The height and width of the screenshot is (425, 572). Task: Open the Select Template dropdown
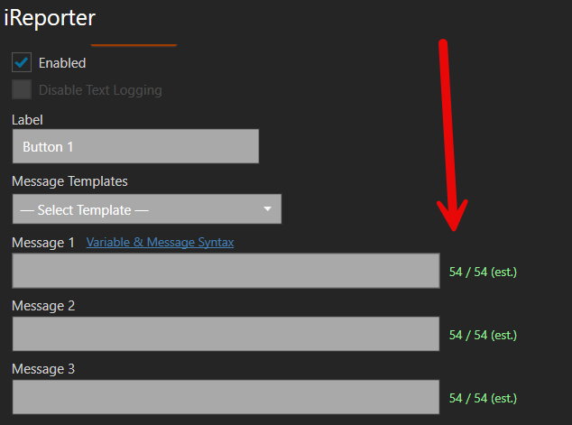click(147, 209)
